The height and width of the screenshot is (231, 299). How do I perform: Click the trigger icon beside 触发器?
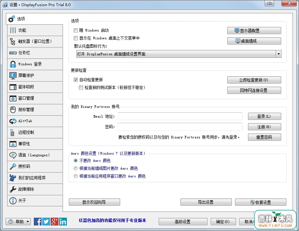click(13, 42)
